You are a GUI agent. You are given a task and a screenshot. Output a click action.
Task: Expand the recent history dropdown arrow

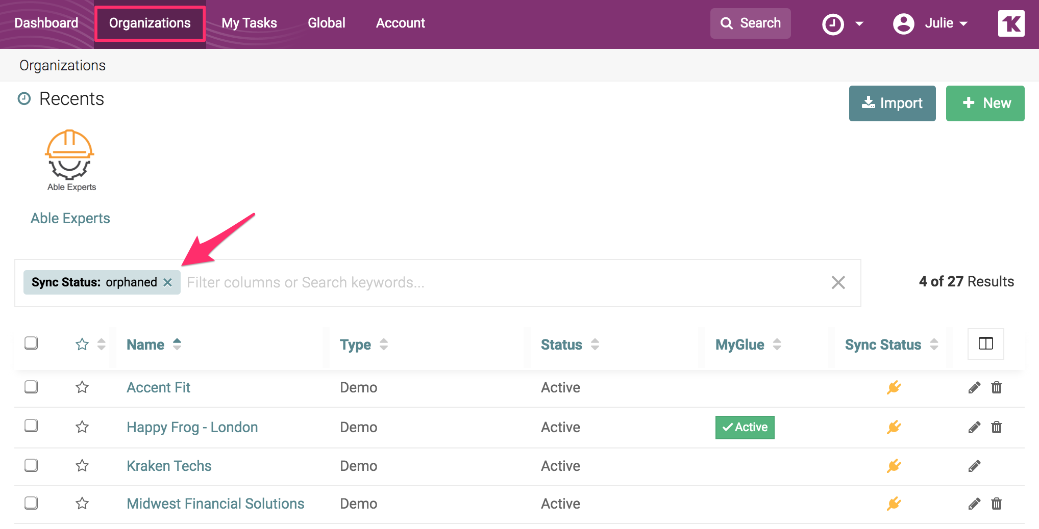[859, 24]
